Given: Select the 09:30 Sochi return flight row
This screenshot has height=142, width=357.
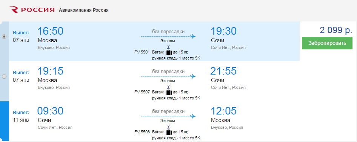Looking at the screenshot, I should 154,121.
